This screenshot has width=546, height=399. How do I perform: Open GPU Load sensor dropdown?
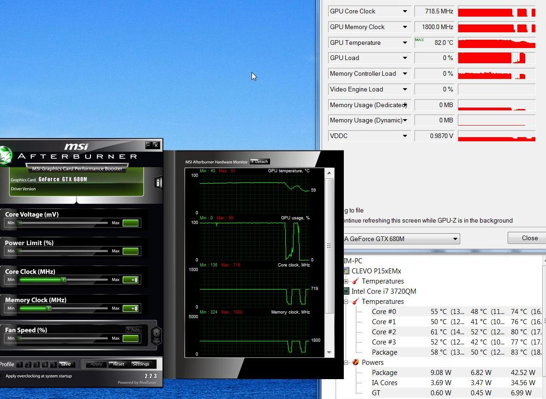click(x=405, y=58)
